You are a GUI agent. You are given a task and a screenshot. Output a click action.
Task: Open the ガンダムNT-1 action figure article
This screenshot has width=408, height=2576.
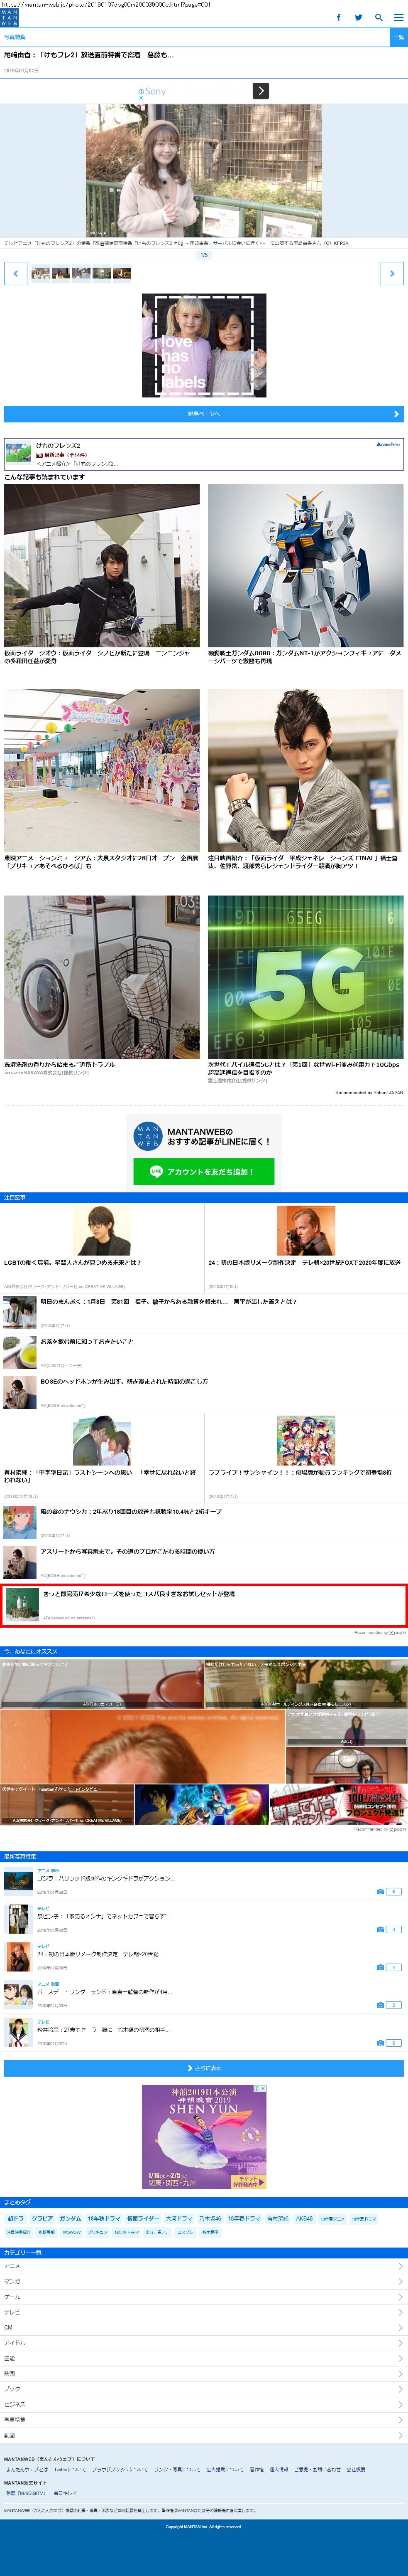coord(305,575)
